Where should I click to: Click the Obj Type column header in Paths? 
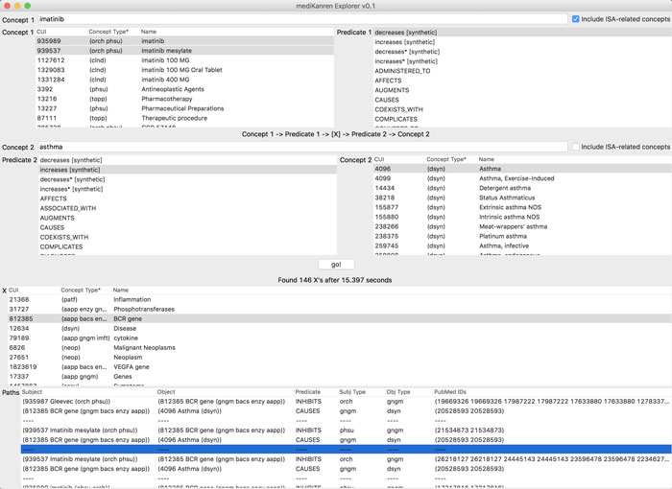398,392
